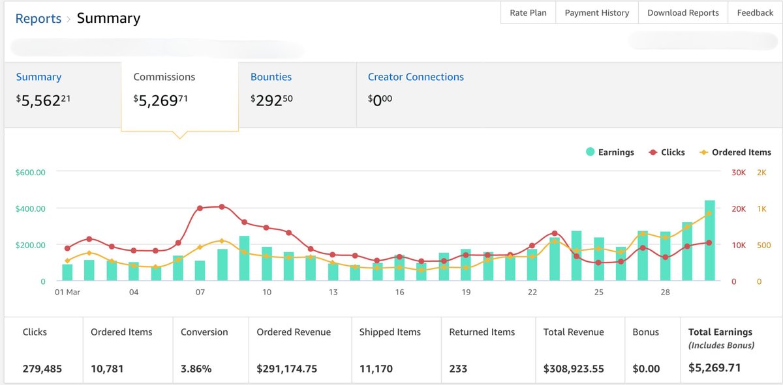This screenshot has width=783, height=385.
Task: Toggle the Clicks legend marker
Action: (652, 152)
